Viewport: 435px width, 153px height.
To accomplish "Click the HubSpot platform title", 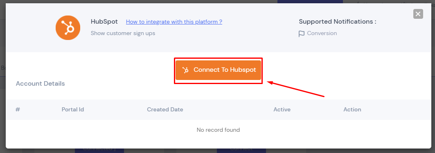I will click(104, 22).
